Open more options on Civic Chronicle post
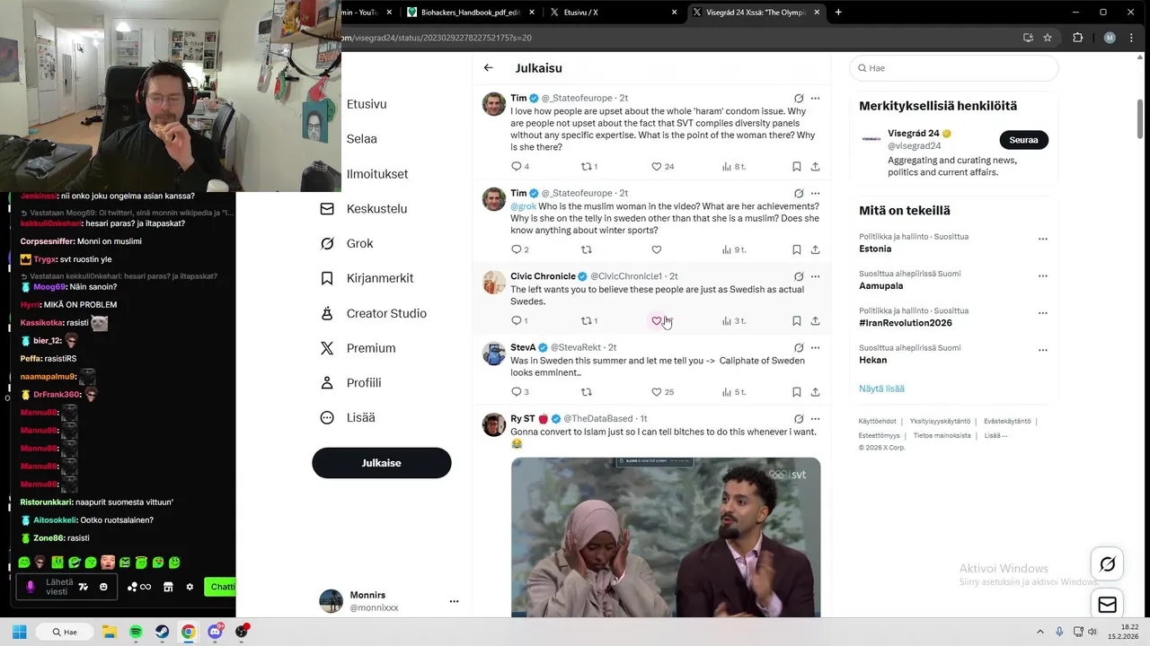Image resolution: width=1150 pixels, height=646 pixels. pos(815,276)
